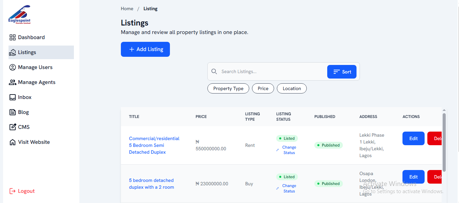Go to Home breadcrumb link
Image resolution: width=459 pixels, height=203 pixels.
point(127,9)
